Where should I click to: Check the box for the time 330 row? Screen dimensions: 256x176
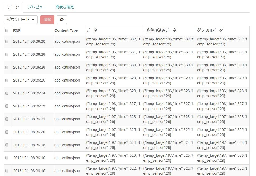(x=7, y=67)
